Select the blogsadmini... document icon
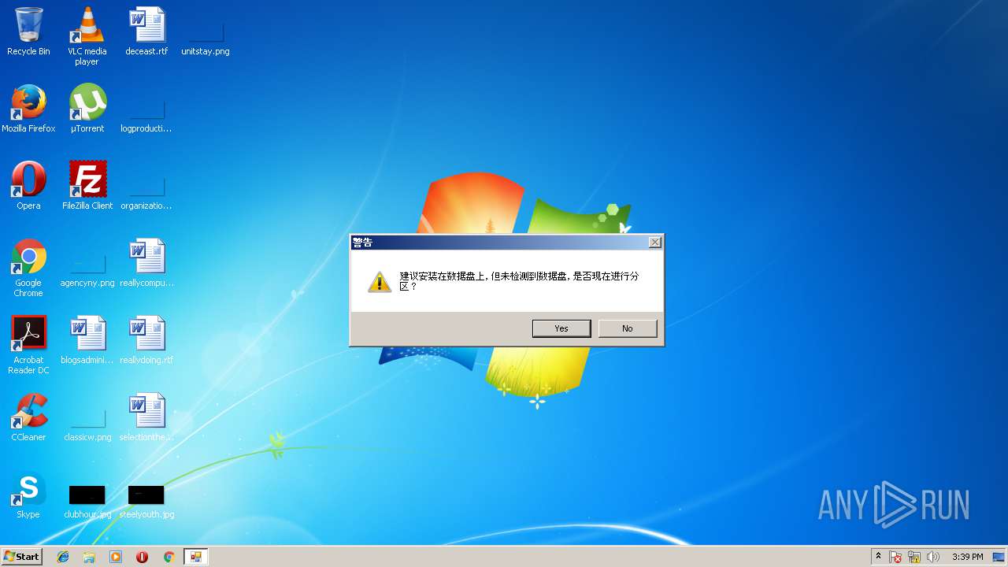The width and height of the screenshot is (1008, 567). coord(87,340)
